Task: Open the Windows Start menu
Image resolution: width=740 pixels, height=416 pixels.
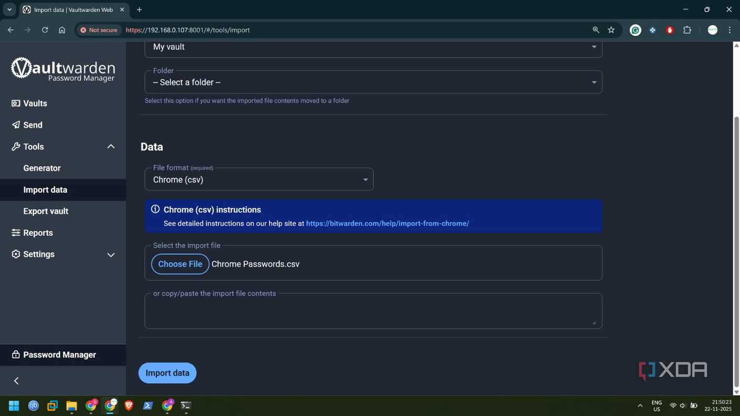Action: [14, 406]
